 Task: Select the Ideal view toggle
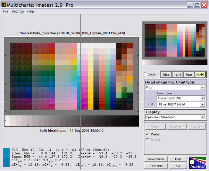click(166, 75)
